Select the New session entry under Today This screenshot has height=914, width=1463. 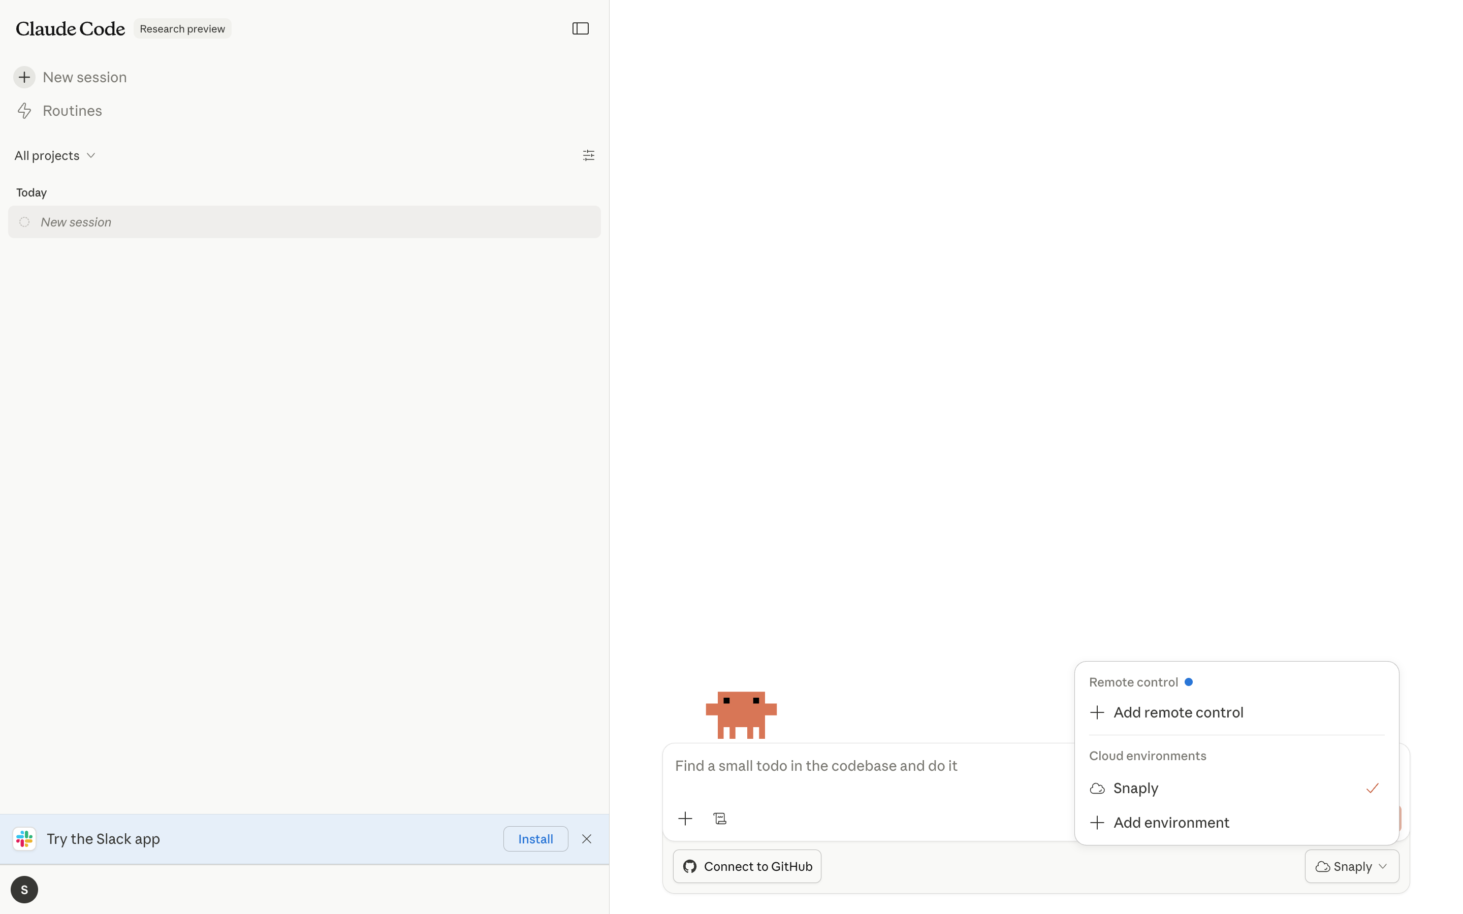click(304, 222)
